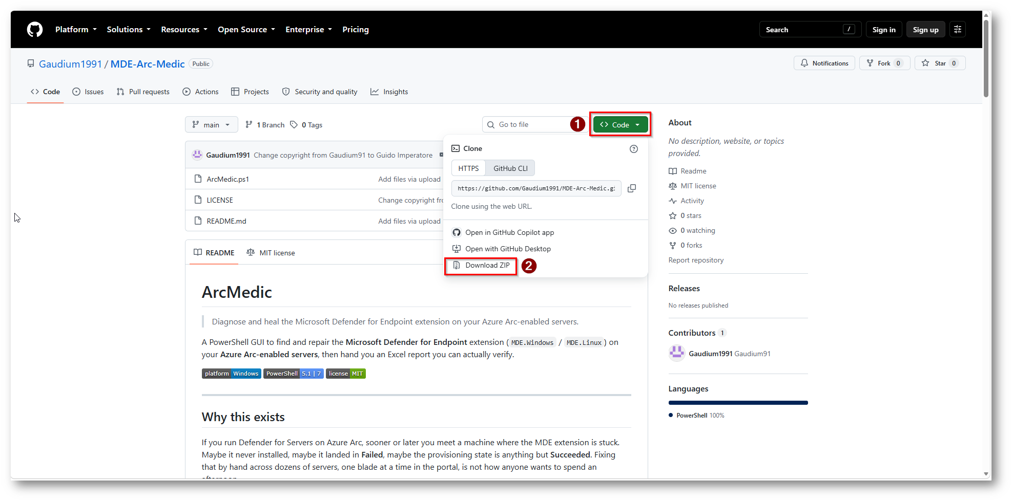The image size is (1013, 502).
Task: Expand the Resources menu
Action: point(184,30)
